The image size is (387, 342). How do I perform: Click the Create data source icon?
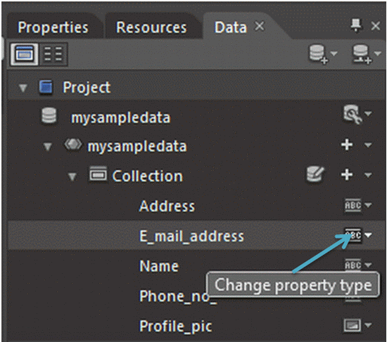[x=362, y=54]
